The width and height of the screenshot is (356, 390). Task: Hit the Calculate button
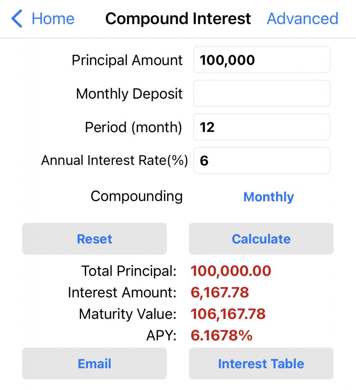261,239
